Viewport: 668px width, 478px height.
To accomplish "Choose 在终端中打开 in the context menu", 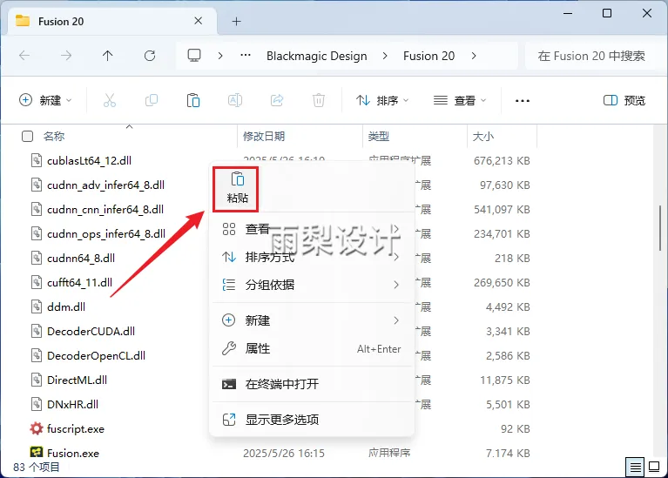I will [x=312, y=384].
